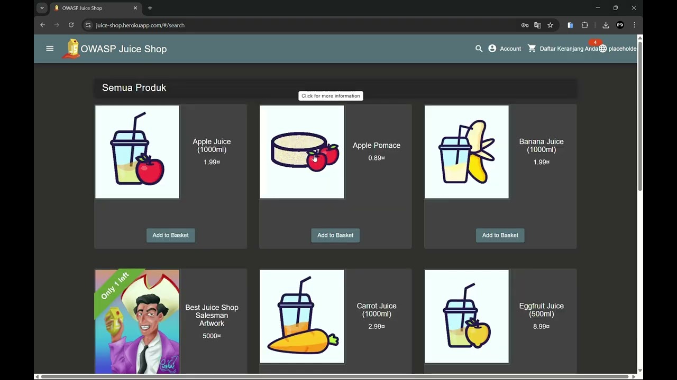Open Apple Juice product image

pos(137,152)
